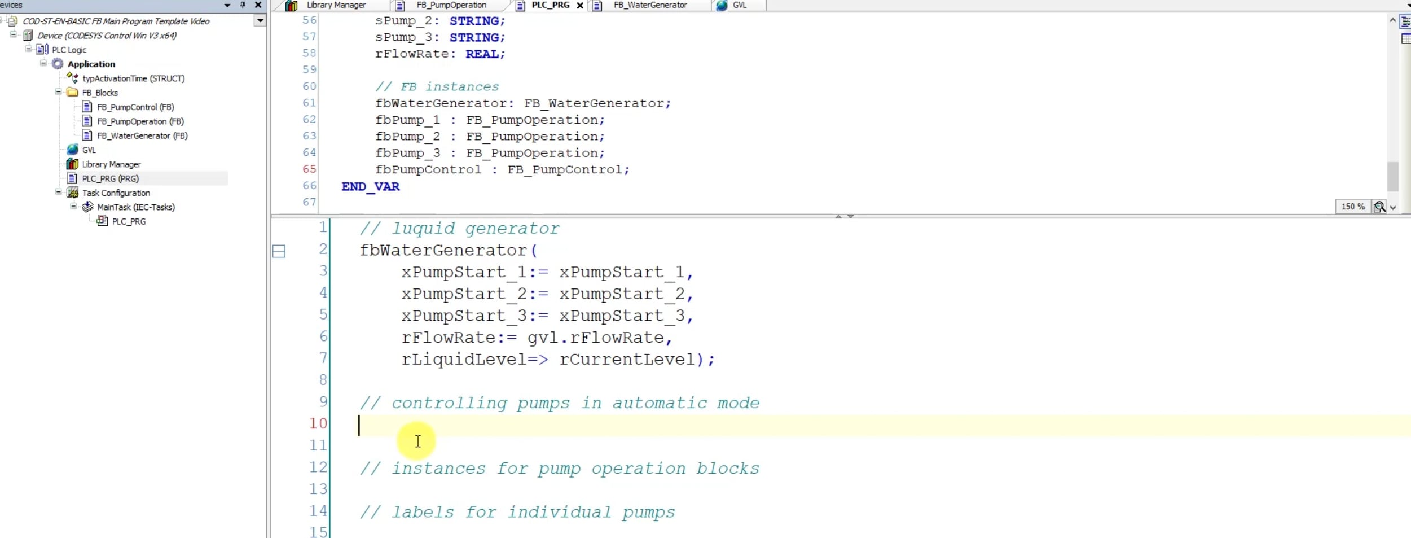Screen dimensions: 1411x538
Task: Select FB_PumpOperation (FB) in tree
Action: [140, 121]
